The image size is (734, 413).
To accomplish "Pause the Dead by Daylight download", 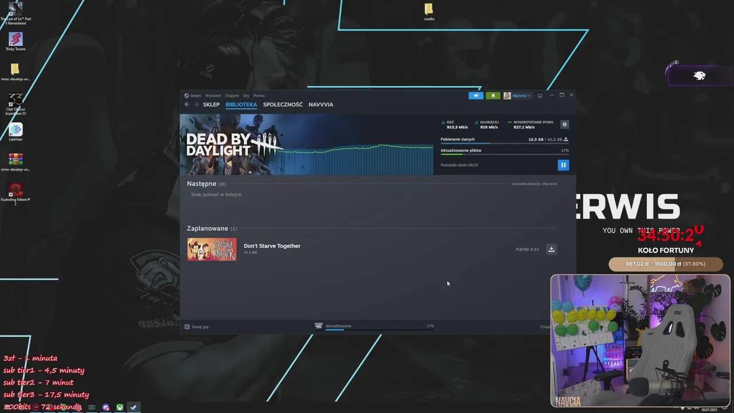I will click(563, 165).
